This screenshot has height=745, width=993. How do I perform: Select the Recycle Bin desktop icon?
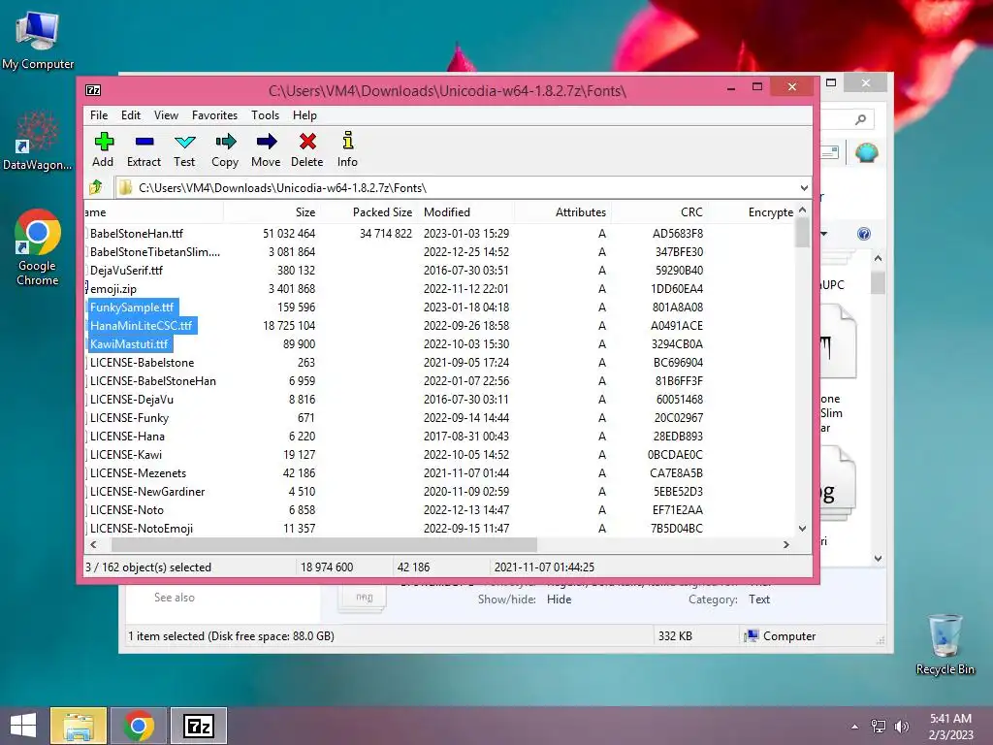pyautogui.click(x=945, y=644)
